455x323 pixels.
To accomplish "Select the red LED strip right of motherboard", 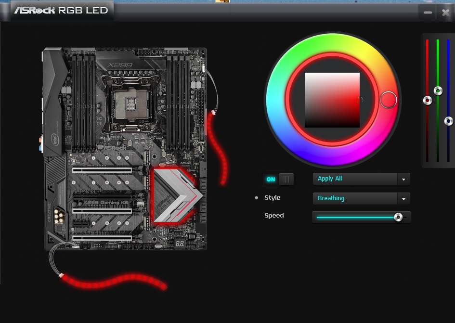I will pyautogui.click(x=217, y=149).
